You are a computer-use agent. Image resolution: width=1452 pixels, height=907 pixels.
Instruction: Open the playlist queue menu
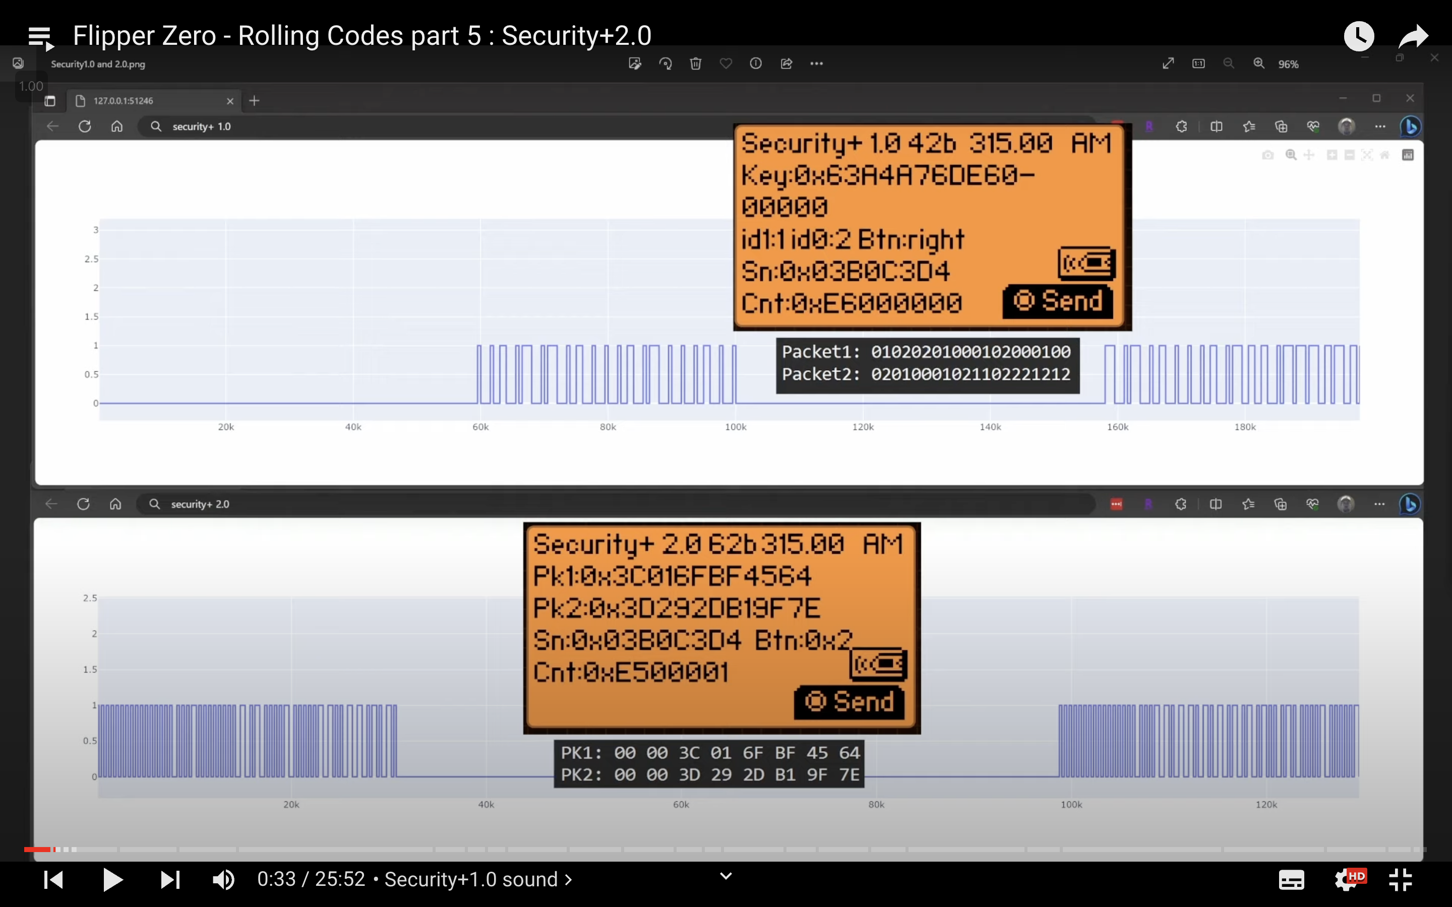tap(40, 37)
